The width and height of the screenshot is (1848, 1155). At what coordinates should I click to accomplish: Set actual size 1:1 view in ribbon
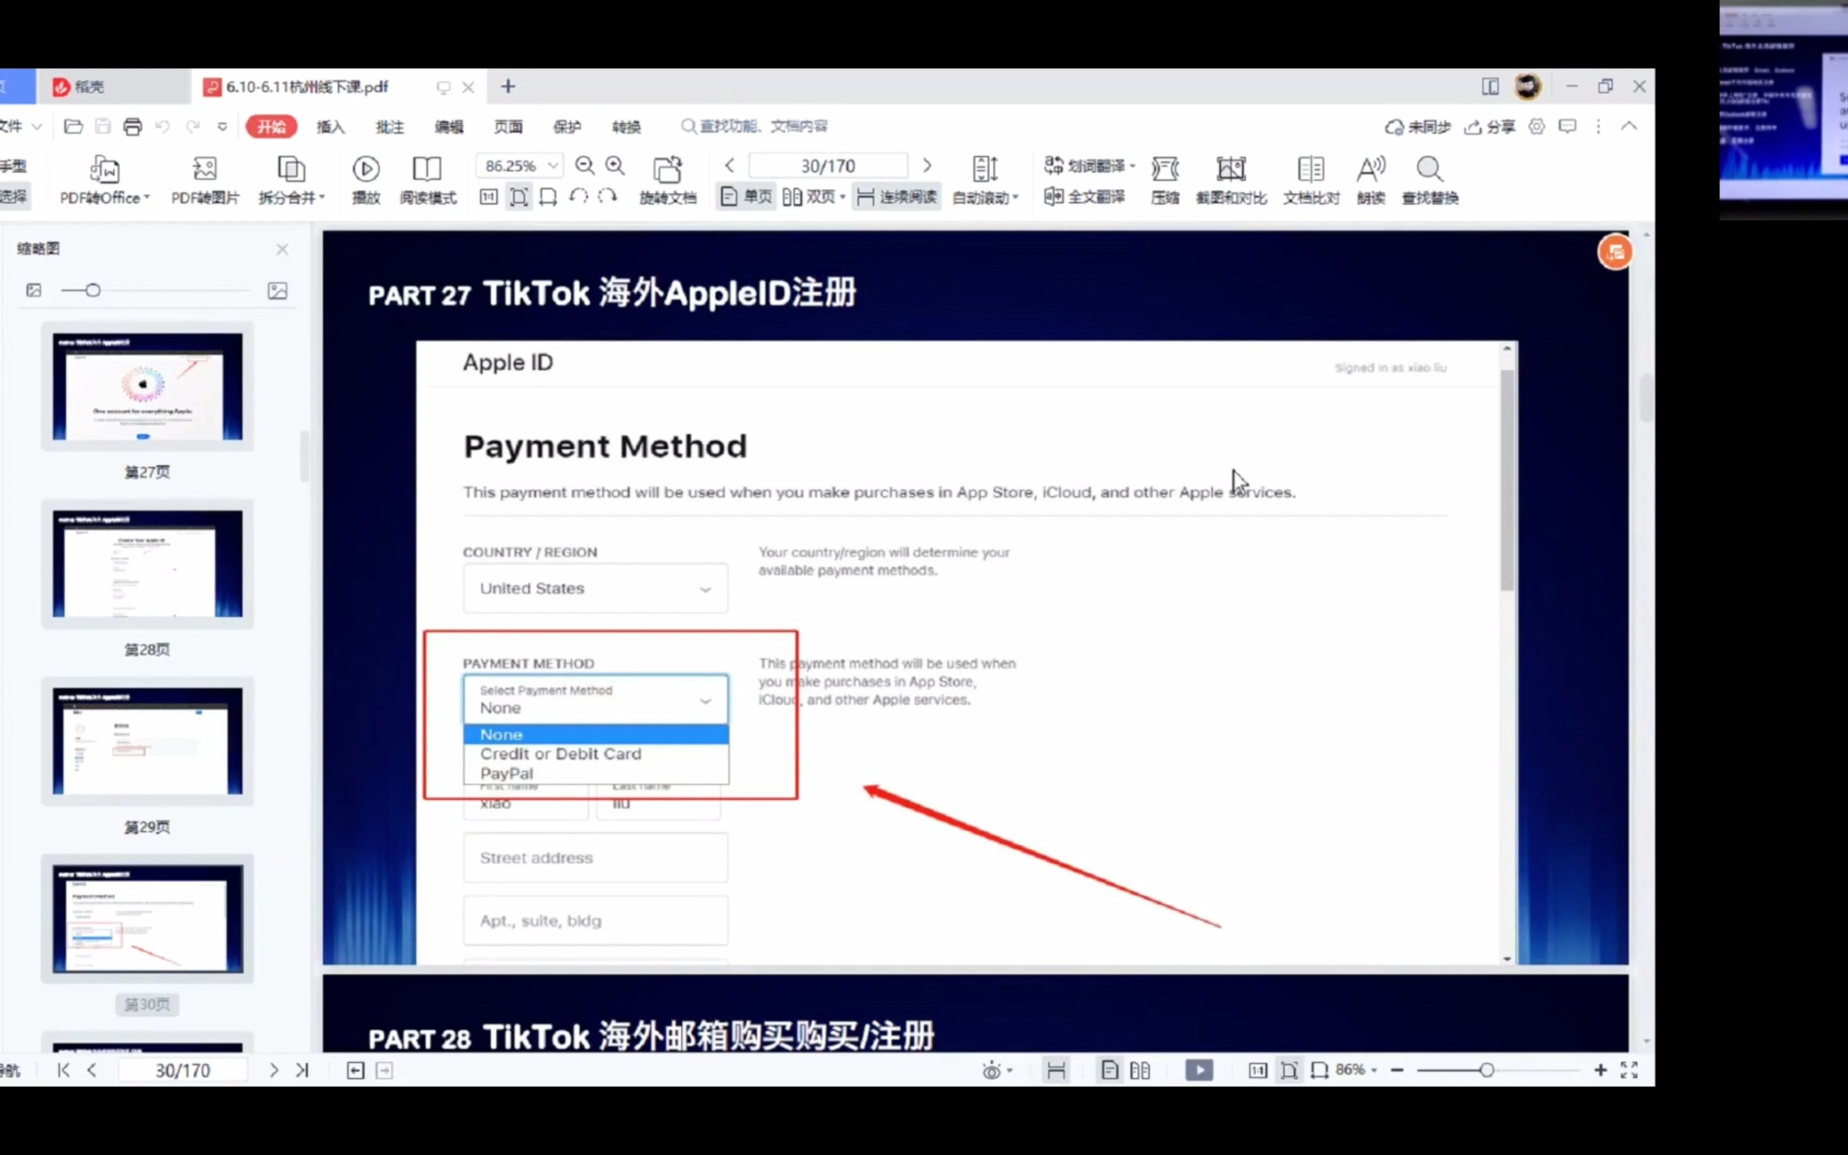[x=489, y=197]
